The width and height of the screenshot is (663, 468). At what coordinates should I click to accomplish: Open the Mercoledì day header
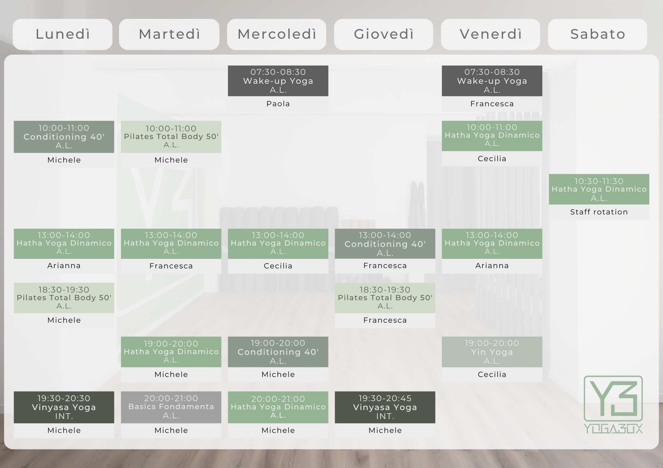click(277, 34)
